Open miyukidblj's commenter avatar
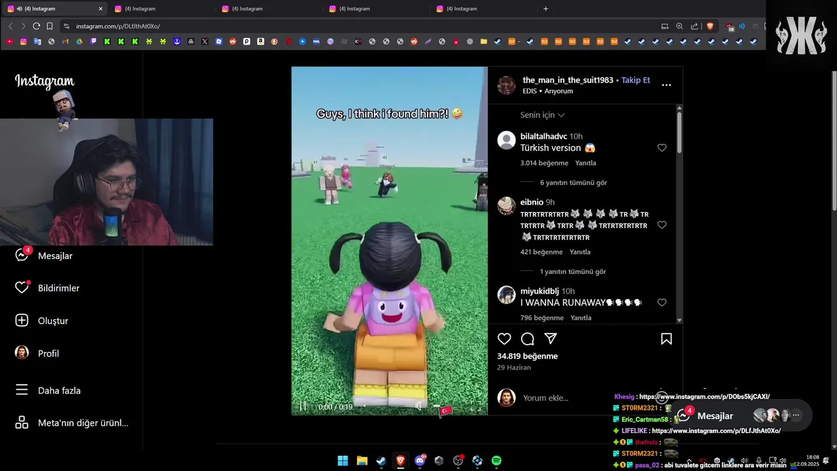Image resolution: width=837 pixels, height=471 pixels. (x=507, y=295)
